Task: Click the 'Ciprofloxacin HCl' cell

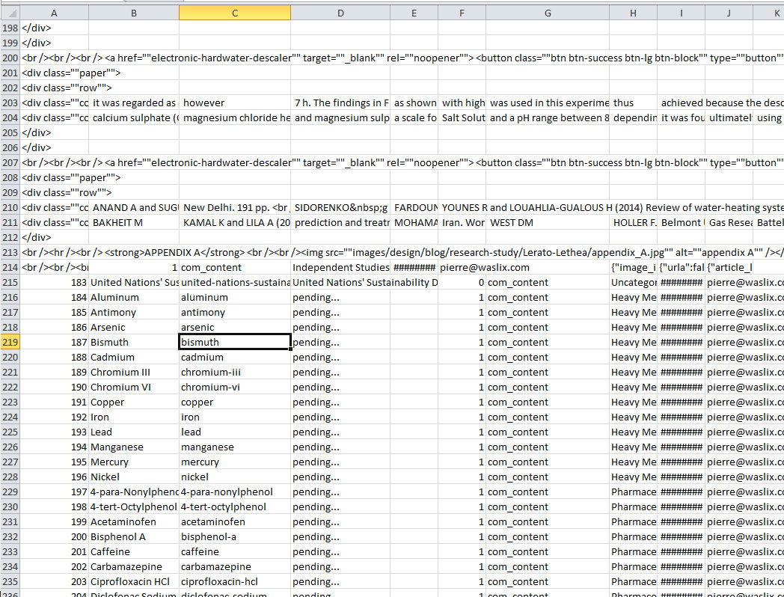Action: point(134,581)
